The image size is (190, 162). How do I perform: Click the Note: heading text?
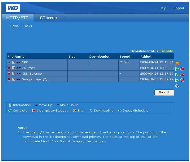(22, 128)
